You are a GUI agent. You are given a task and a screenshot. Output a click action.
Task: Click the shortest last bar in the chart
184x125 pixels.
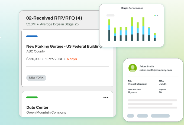coord(155,37)
